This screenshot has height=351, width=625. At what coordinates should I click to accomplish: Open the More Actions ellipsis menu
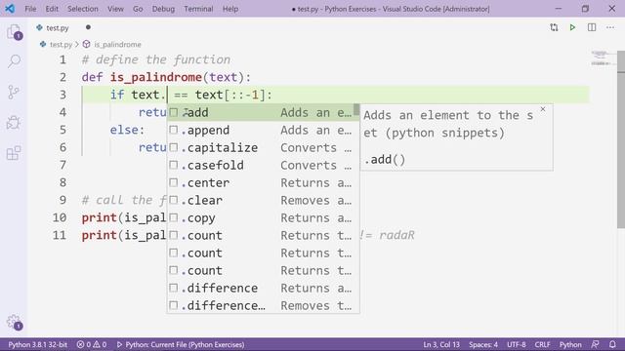coord(610,27)
